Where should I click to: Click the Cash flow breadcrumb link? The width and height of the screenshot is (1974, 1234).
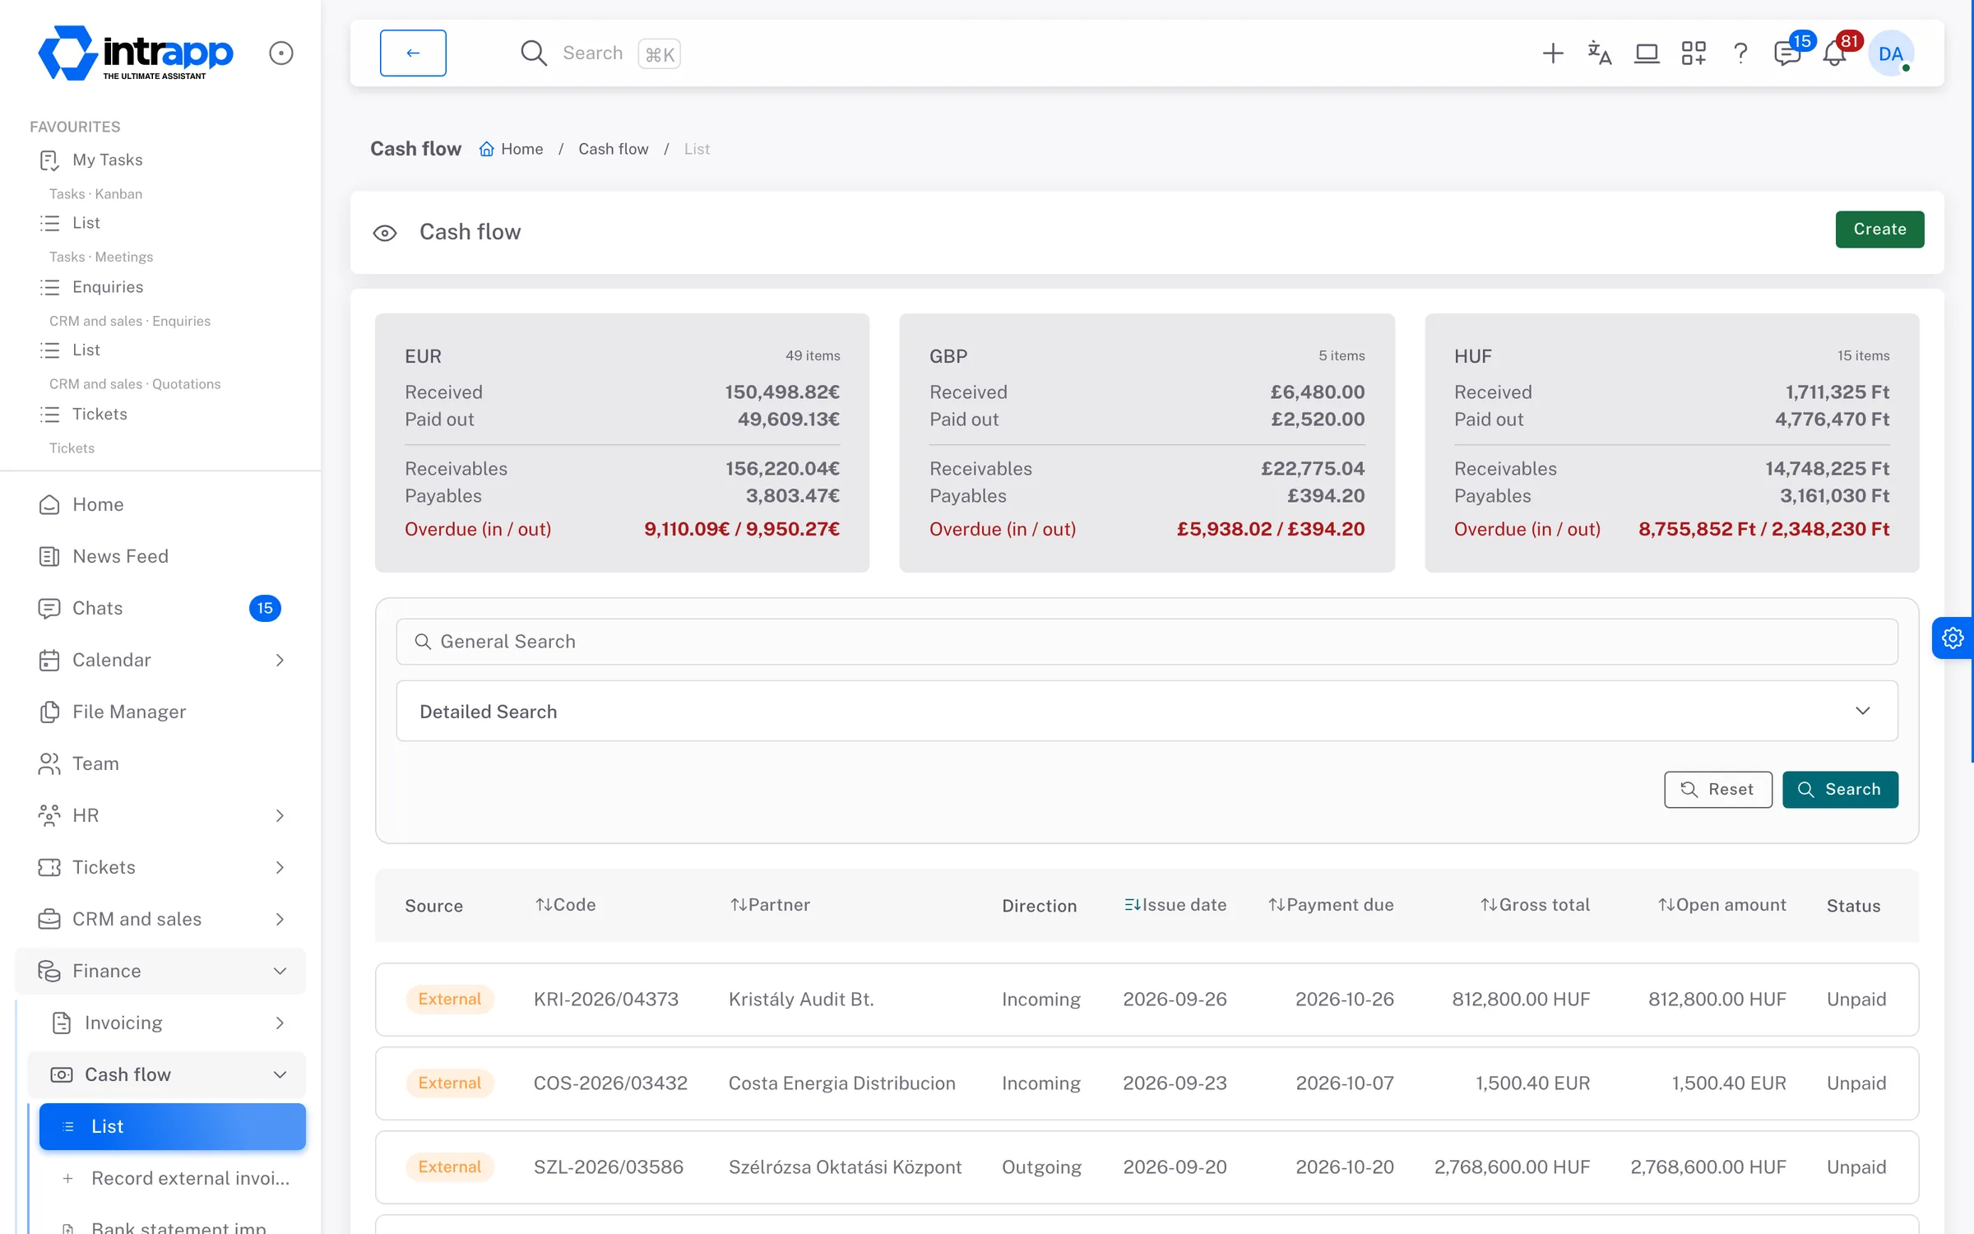pyautogui.click(x=613, y=149)
